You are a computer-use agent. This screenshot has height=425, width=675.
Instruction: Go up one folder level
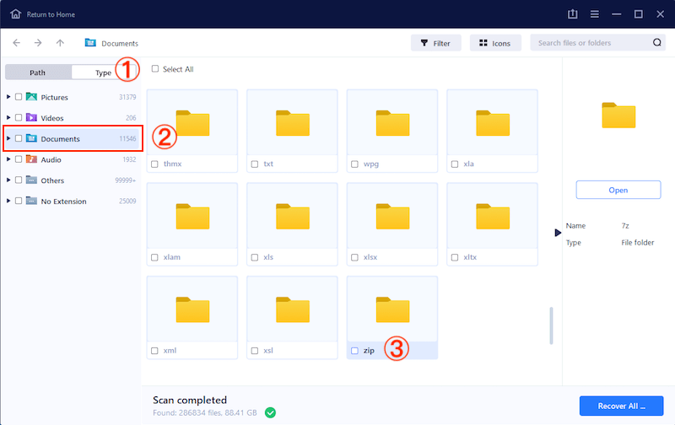[x=60, y=43]
